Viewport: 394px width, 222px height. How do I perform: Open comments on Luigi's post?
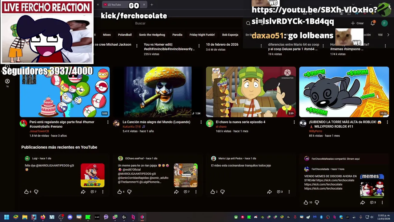pyautogui.click(x=94, y=192)
